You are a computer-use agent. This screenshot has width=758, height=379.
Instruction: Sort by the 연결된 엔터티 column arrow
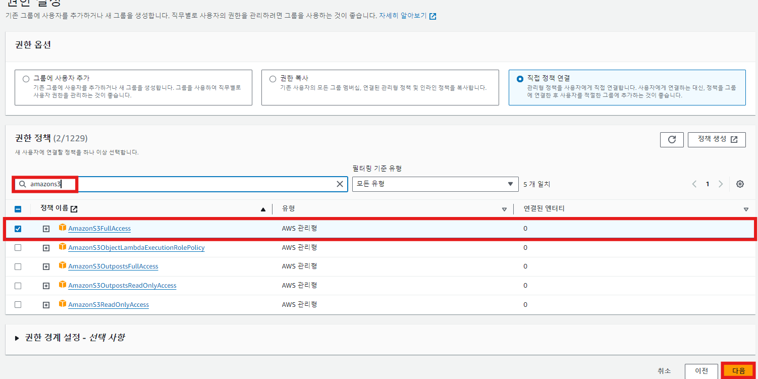coord(746,209)
